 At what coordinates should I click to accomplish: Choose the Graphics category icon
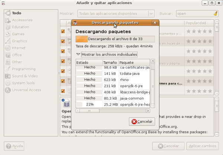tap(7, 41)
